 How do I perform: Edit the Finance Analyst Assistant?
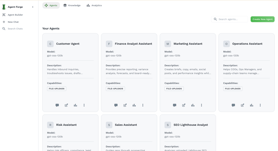coord(125,105)
